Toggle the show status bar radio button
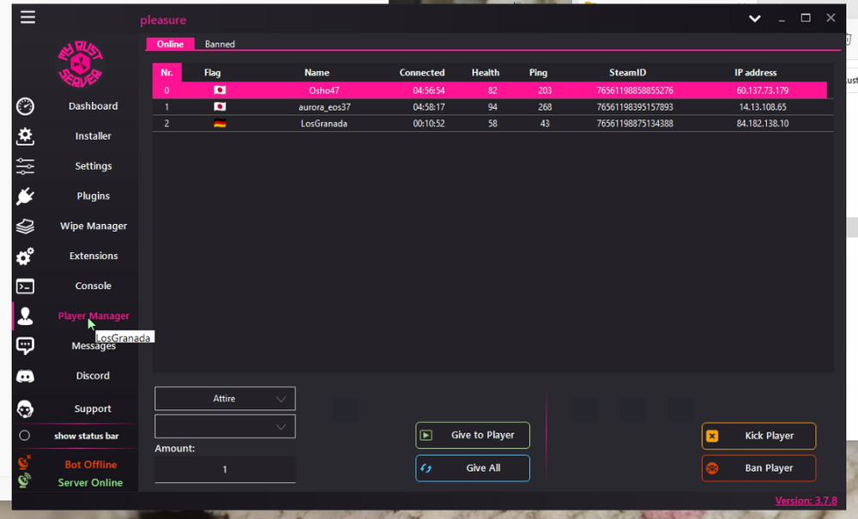Screen dimensions: 858x519 25,436
